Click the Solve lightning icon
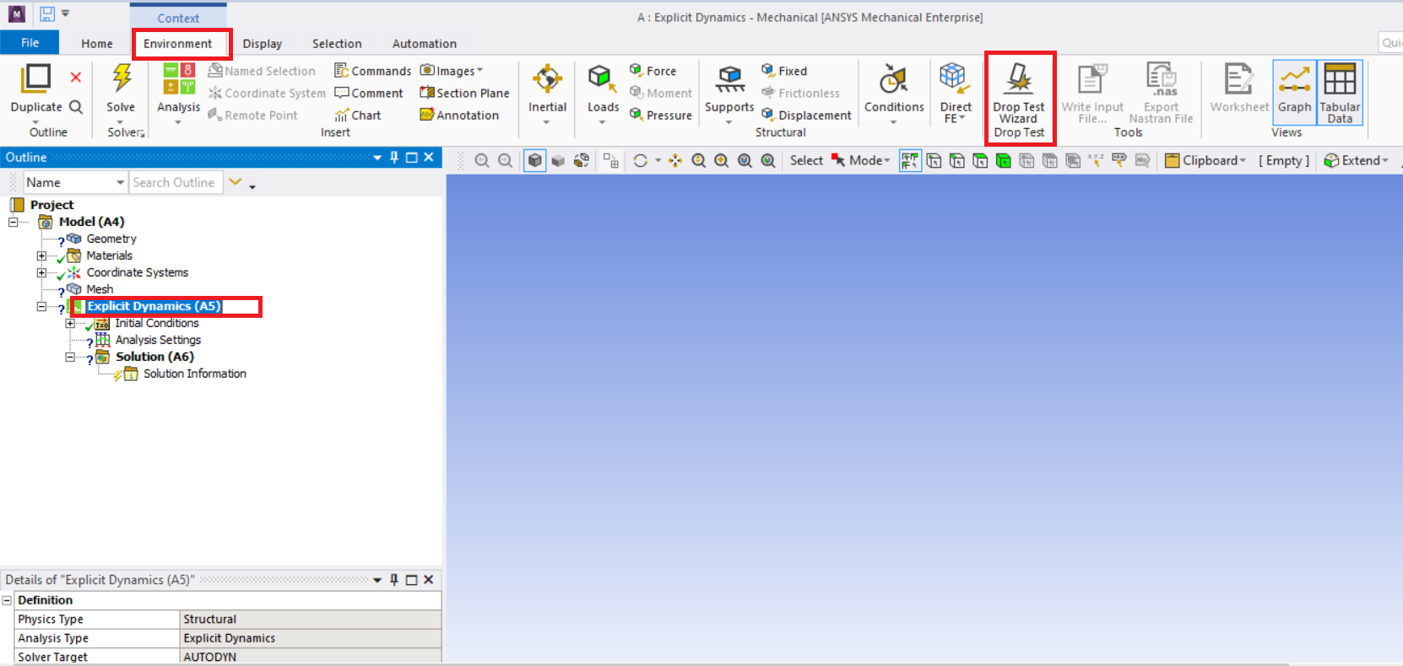The width and height of the screenshot is (1403, 666). [122, 78]
